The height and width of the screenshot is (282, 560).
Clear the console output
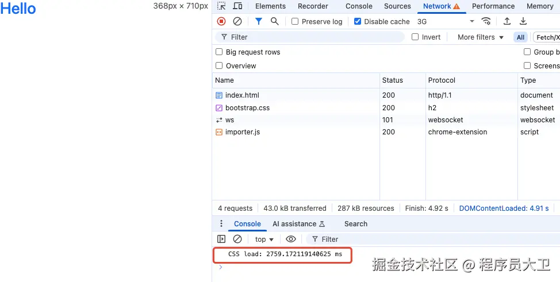[x=237, y=239]
